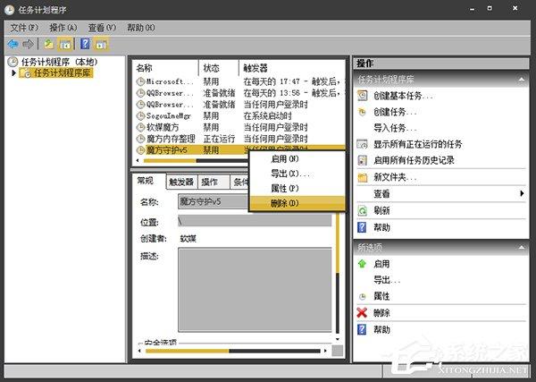Click the 显示所有正在运行的任务 icon
The height and width of the screenshot is (382, 536).
[x=362, y=144]
